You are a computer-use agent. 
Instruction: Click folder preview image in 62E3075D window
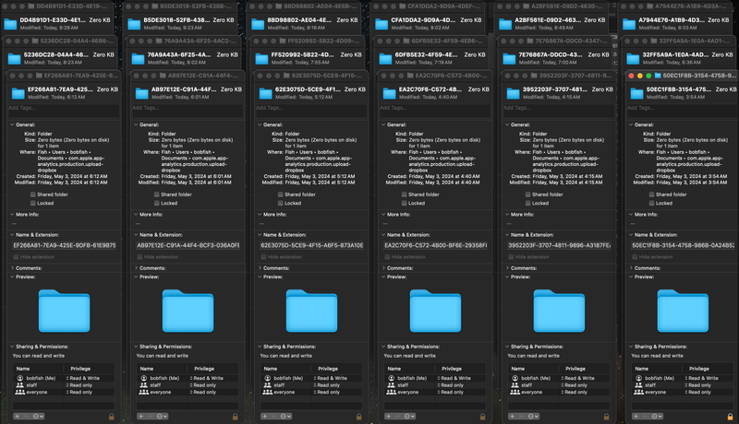311,311
